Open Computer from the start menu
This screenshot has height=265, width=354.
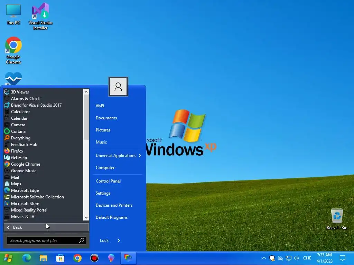(x=105, y=168)
